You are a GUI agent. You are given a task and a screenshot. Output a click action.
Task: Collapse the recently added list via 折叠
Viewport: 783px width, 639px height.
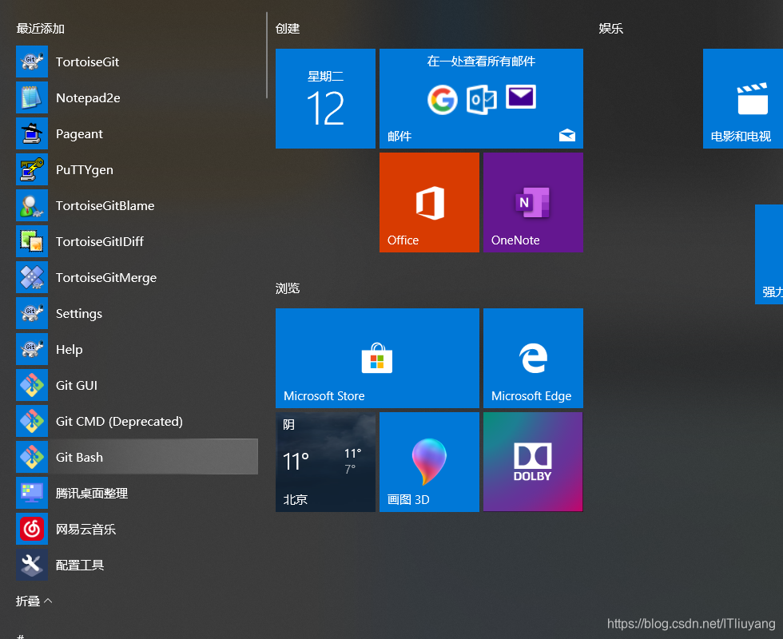(34, 601)
